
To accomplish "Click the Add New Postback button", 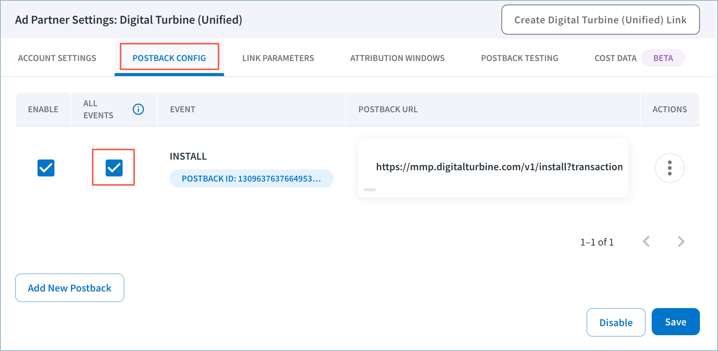I will pyautogui.click(x=70, y=288).
